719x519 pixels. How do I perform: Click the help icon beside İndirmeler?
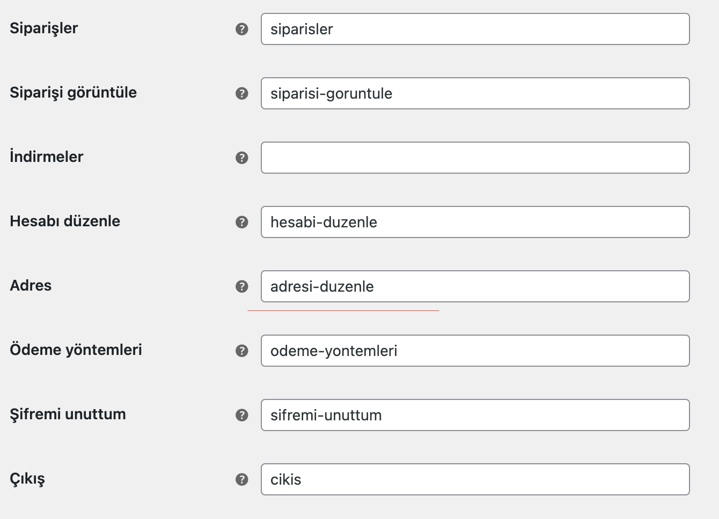pyautogui.click(x=242, y=158)
